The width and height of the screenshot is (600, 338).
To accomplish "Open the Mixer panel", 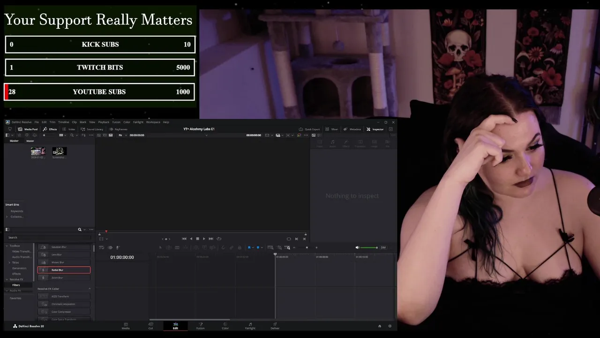I will [x=331, y=129].
